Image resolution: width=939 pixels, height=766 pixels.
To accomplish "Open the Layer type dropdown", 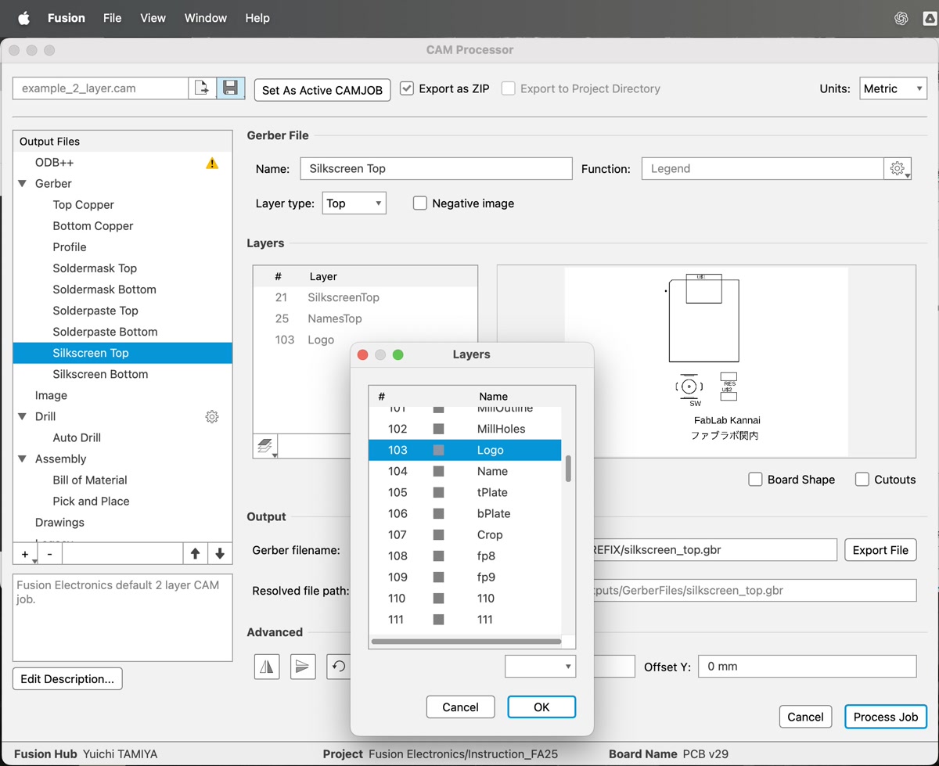I will (x=354, y=203).
